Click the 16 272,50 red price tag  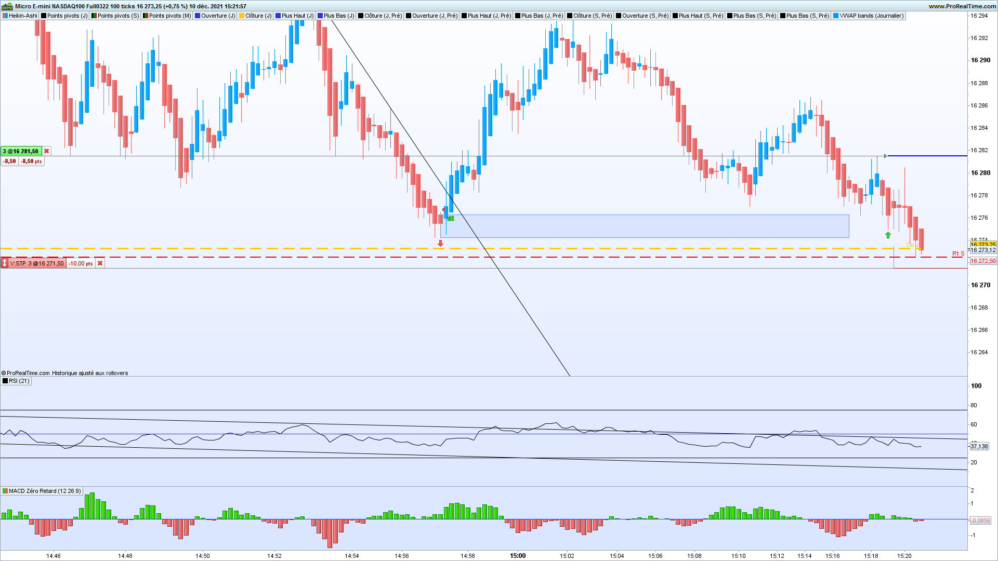click(x=982, y=261)
